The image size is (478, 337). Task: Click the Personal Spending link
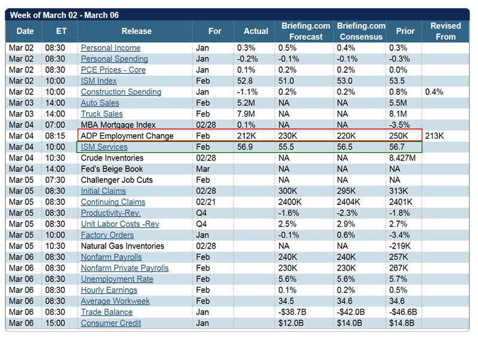pos(114,59)
